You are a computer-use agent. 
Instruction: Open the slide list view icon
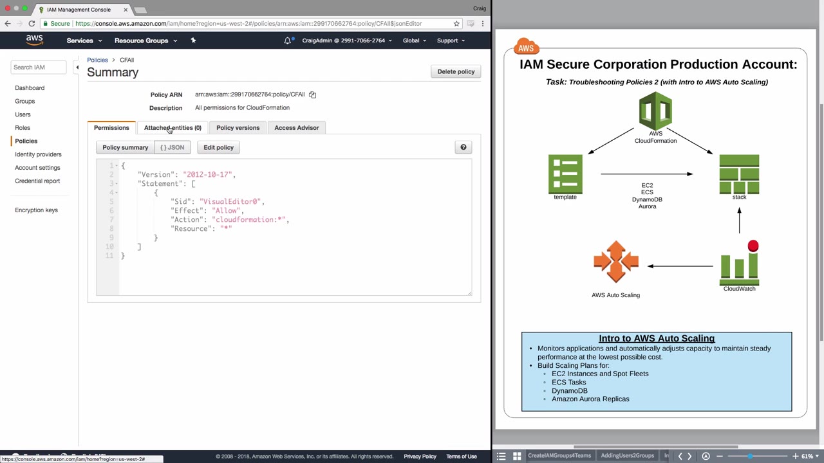click(501, 456)
